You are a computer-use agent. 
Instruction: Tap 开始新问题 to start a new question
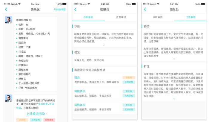[59, 10]
